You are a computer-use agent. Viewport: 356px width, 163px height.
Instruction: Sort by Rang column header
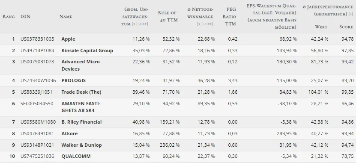coord(9,17)
